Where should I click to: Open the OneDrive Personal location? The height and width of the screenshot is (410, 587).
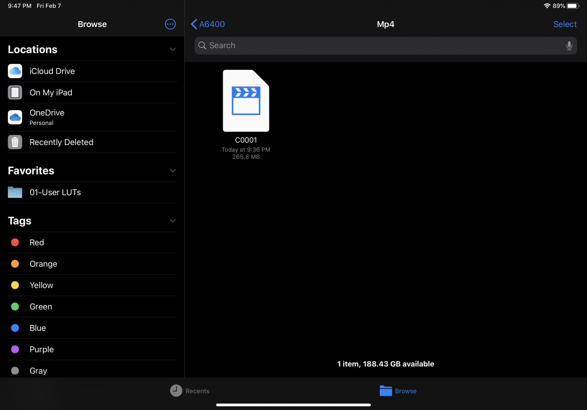[x=47, y=117]
